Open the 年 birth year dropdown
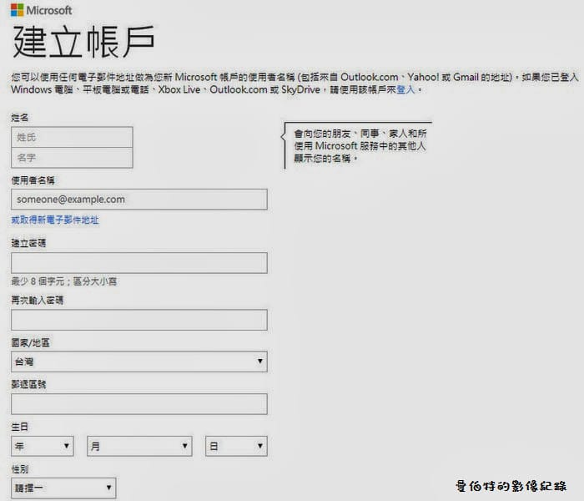 coord(43,446)
